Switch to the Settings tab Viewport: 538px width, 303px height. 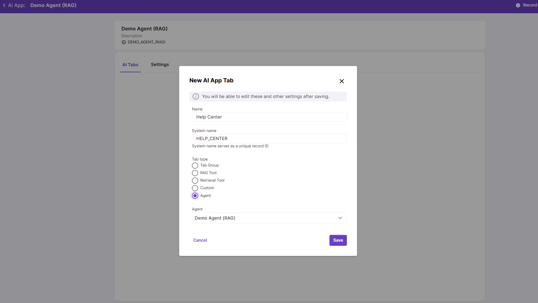point(160,65)
